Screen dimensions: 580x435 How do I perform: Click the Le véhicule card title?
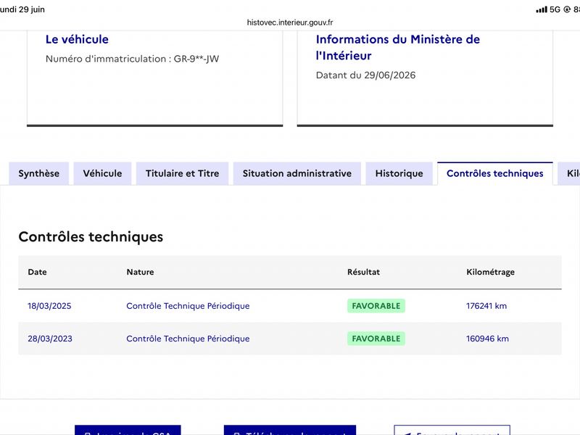pos(77,39)
